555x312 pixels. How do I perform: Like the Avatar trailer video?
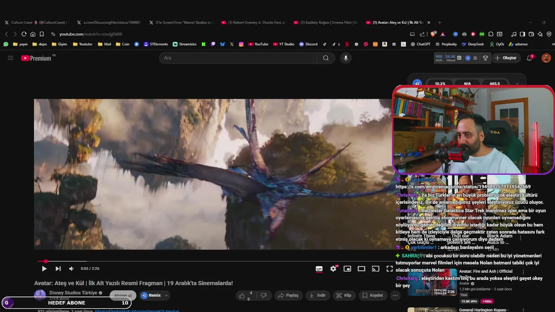[x=245, y=296]
